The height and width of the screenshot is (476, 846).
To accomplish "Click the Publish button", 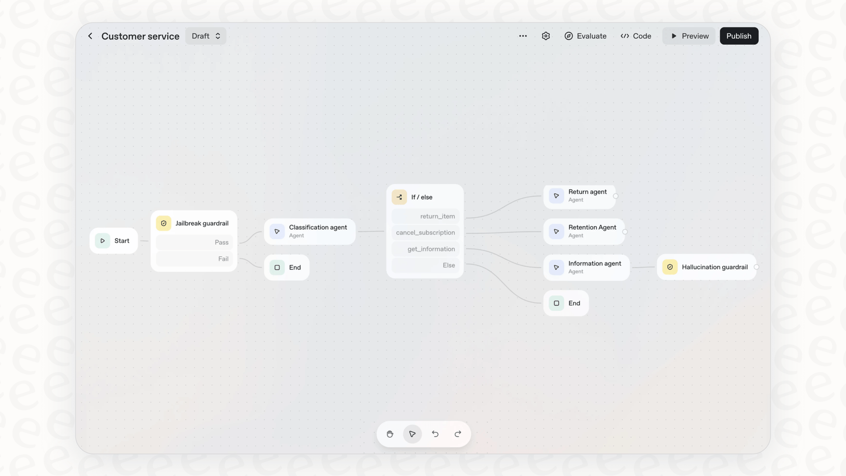I will pyautogui.click(x=739, y=36).
